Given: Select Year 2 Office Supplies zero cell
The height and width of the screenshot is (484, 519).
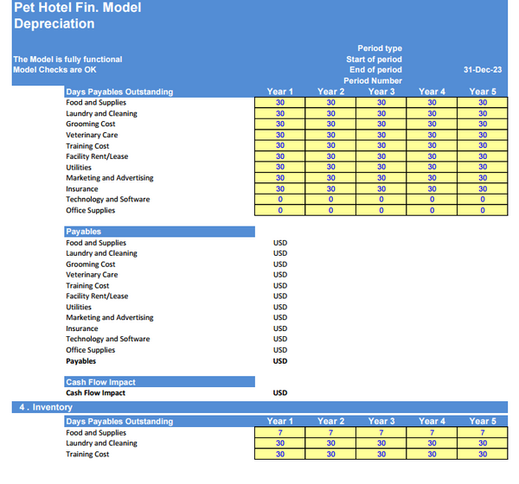Looking at the screenshot, I should click(x=330, y=210).
